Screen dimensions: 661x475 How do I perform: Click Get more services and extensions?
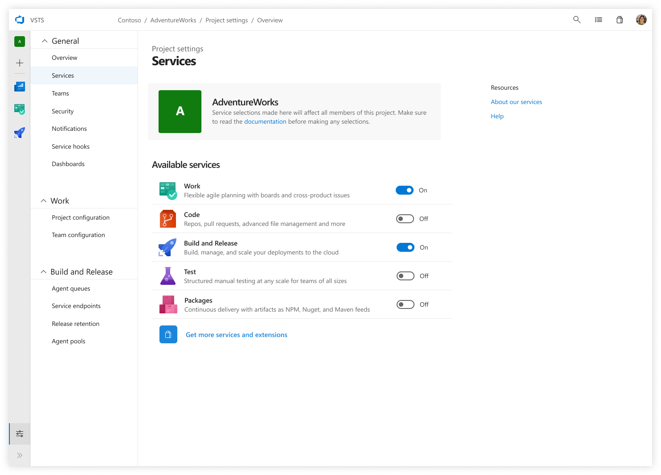[x=237, y=335]
